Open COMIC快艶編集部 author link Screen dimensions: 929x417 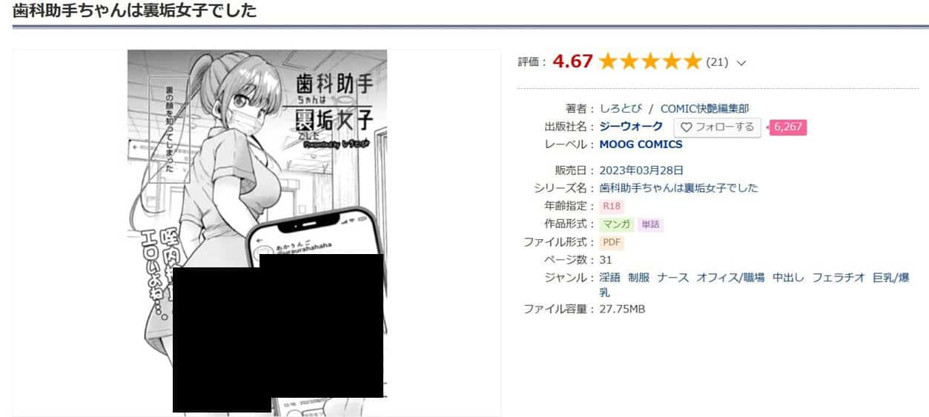point(704,109)
